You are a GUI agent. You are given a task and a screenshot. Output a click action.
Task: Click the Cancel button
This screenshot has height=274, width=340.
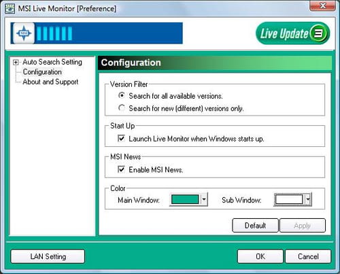pyautogui.click(x=308, y=256)
